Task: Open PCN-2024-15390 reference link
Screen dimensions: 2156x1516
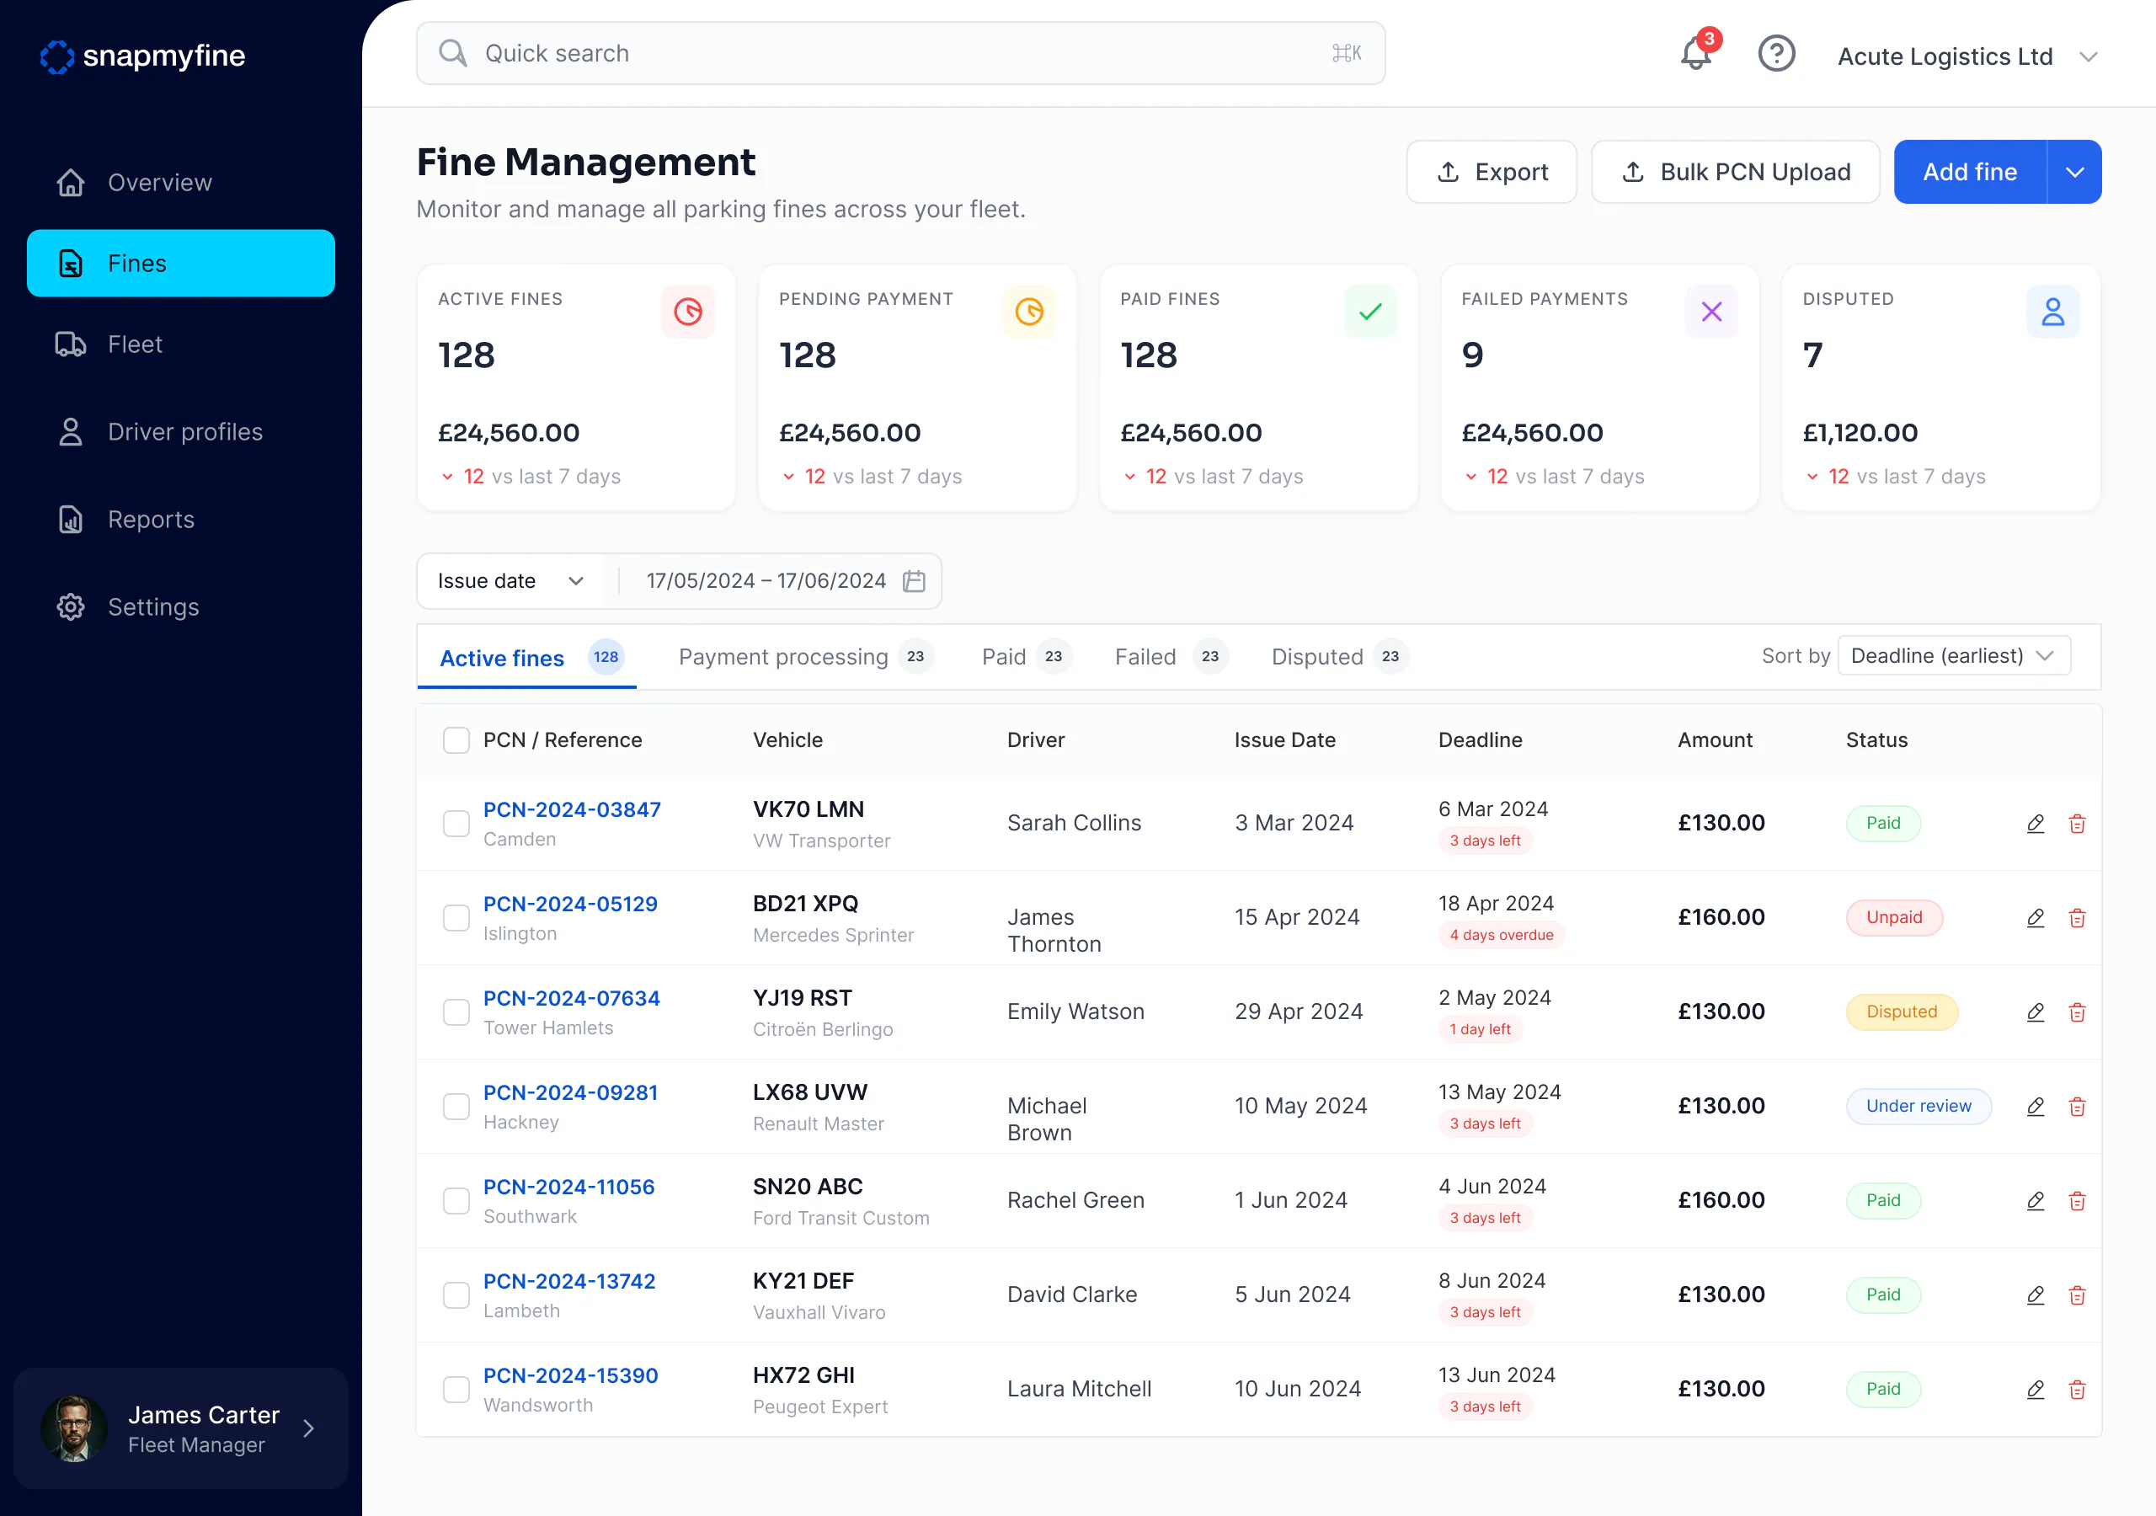Action: (x=570, y=1376)
